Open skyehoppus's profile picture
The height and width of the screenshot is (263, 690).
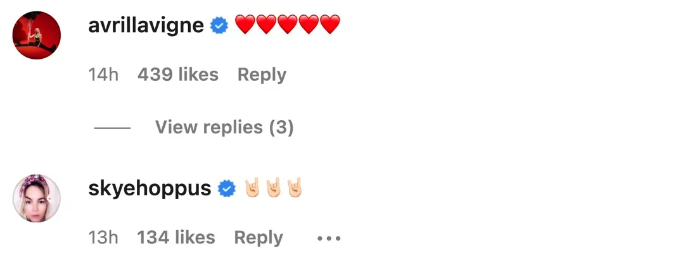pos(37,199)
